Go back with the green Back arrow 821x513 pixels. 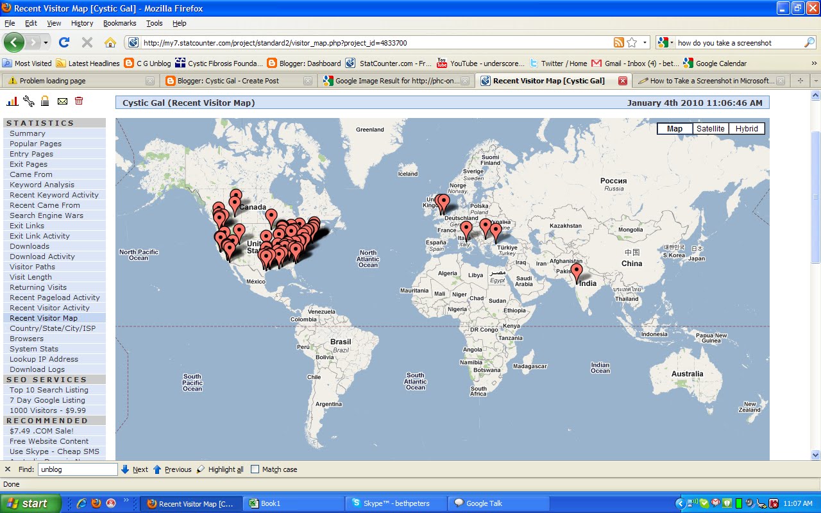(x=14, y=42)
